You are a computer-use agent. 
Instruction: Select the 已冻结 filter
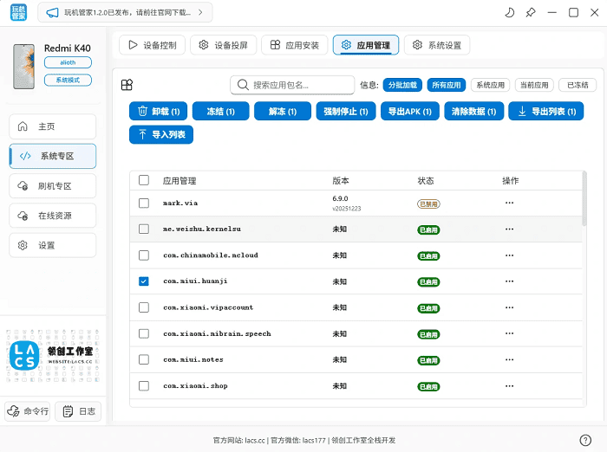(x=578, y=85)
